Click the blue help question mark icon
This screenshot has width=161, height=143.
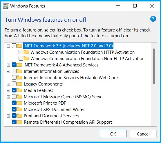click(x=153, y=19)
